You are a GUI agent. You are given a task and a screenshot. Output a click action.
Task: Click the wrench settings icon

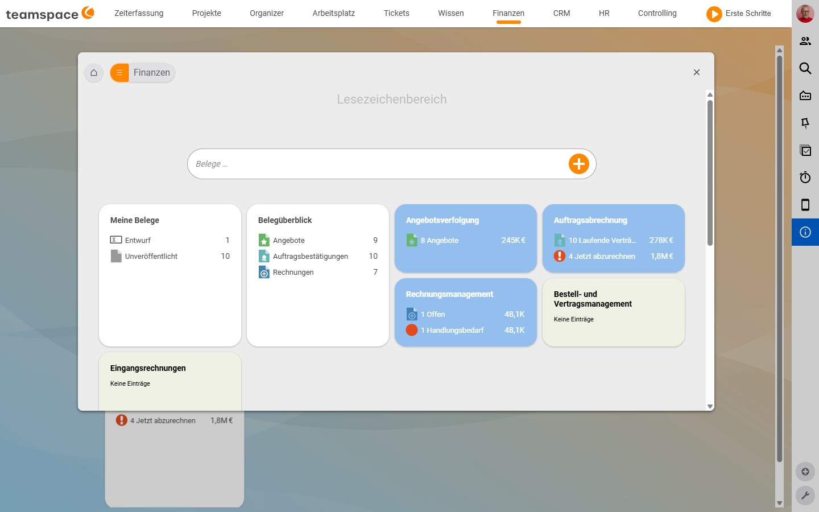point(805,496)
